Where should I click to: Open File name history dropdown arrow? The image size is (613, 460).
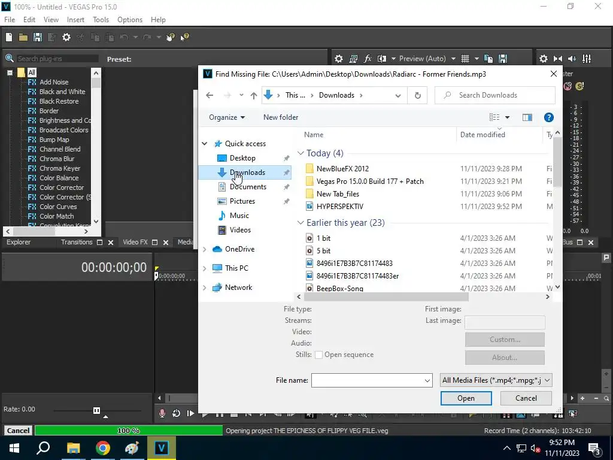427,380
